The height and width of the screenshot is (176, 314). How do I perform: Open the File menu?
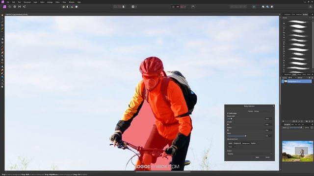pos(8,2)
